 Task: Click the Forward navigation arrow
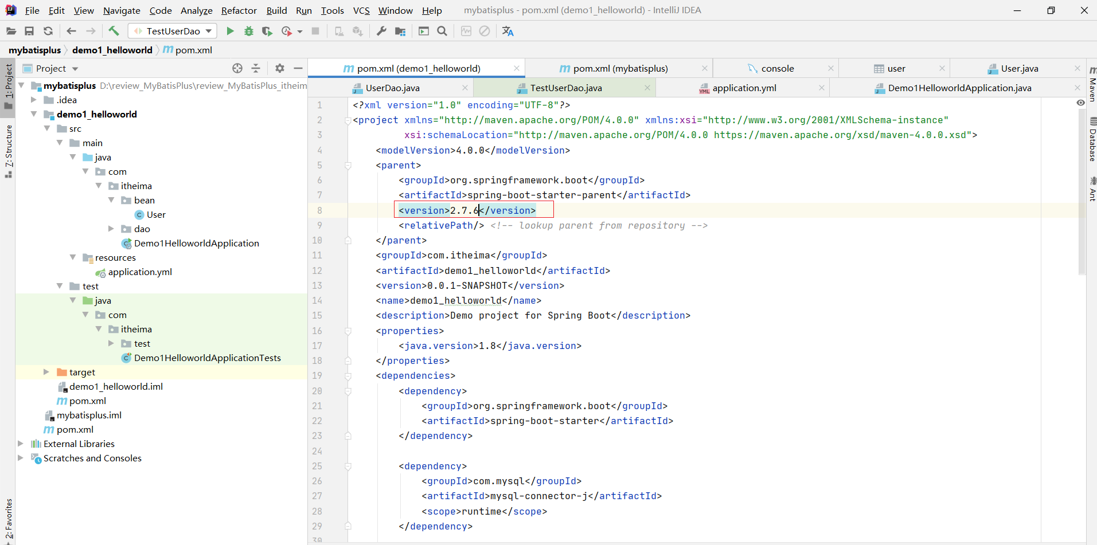pyautogui.click(x=91, y=31)
